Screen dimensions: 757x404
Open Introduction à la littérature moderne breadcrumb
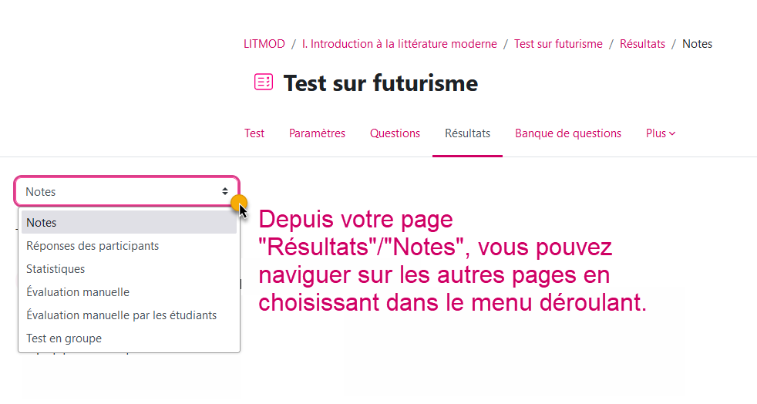tap(399, 44)
